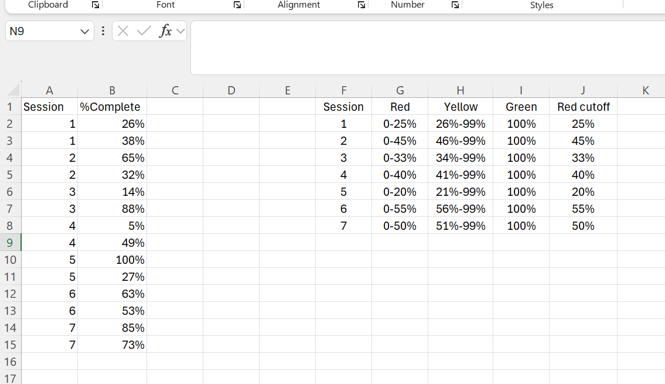Click the Red cutoff heading cell
The height and width of the screenshot is (384, 665).
point(583,107)
